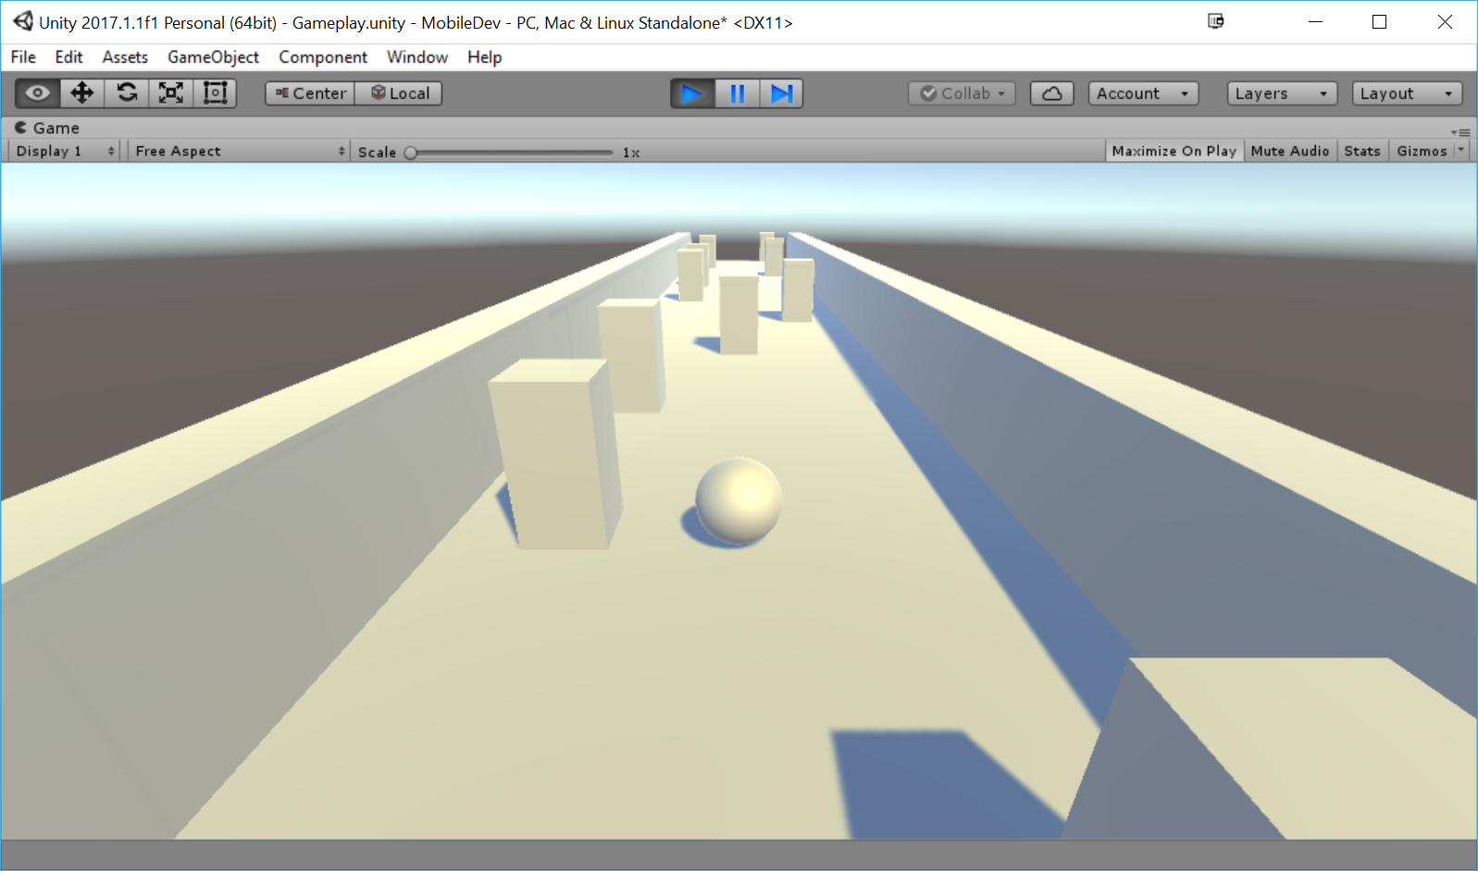Image resolution: width=1478 pixels, height=871 pixels.
Task: Enable Maximize On Play
Action: click(1174, 151)
